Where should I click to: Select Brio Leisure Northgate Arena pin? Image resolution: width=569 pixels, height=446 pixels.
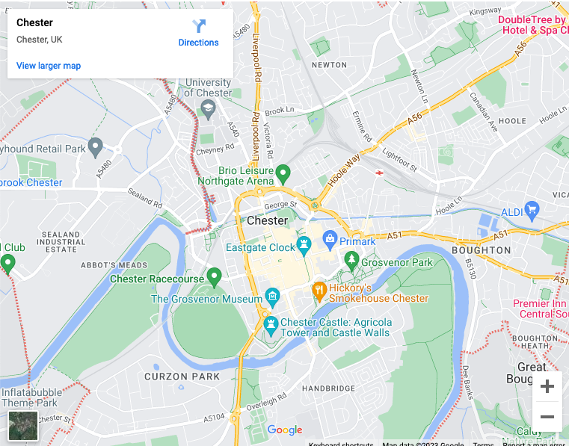(x=283, y=174)
